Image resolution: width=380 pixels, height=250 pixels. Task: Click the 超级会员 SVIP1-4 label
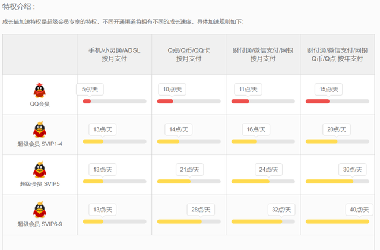coord(40,144)
